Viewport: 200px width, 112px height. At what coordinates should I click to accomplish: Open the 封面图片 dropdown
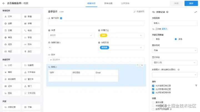175,75
